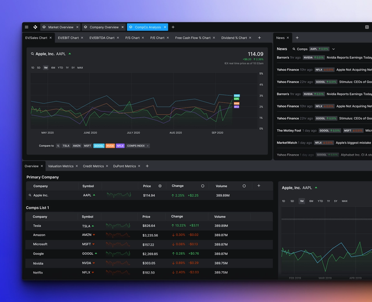Add a new tab beside DuPont Metrics

[x=147, y=166]
